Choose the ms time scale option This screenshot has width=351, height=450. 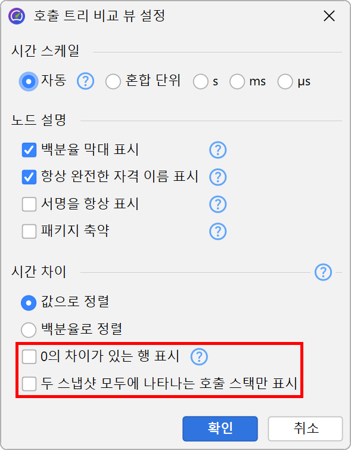[x=237, y=82]
